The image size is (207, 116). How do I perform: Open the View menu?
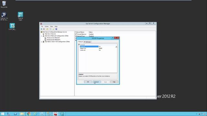(51, 26)
